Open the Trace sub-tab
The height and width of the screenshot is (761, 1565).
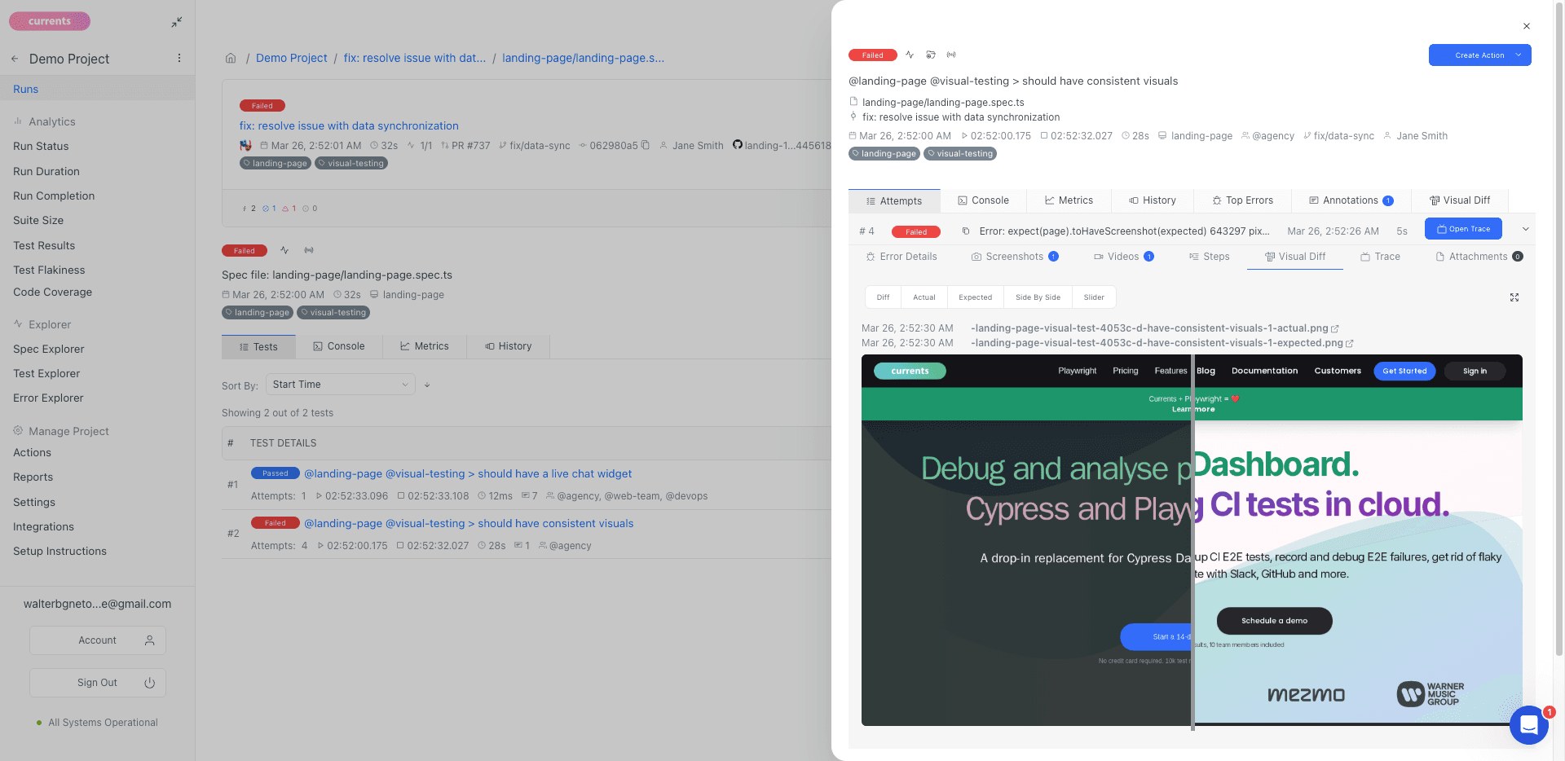pos(1380,257)
